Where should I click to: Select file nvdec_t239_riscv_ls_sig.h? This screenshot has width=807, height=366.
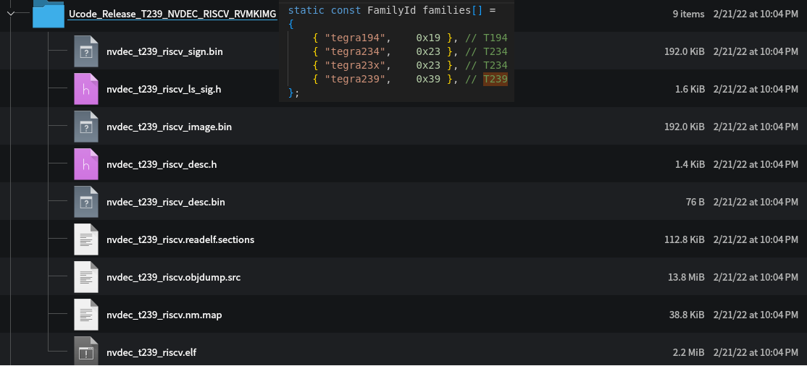point(164,90)
